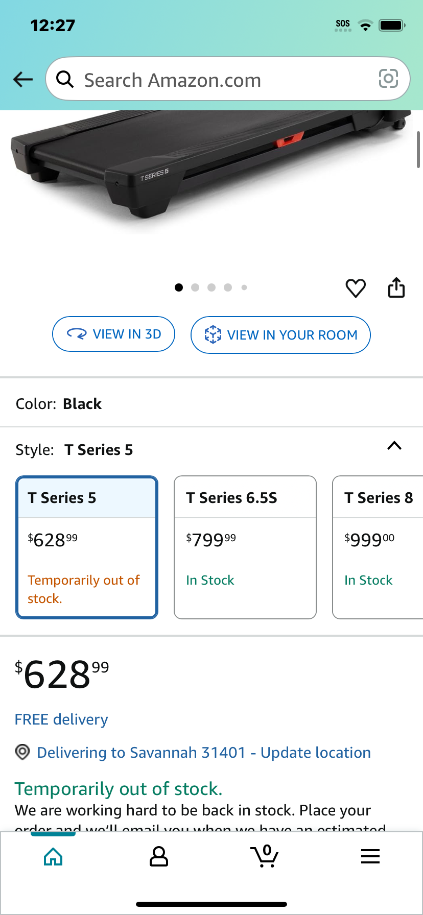
Task: Click VIEW IN YOUR ROOM button
Action: point(280,335)
